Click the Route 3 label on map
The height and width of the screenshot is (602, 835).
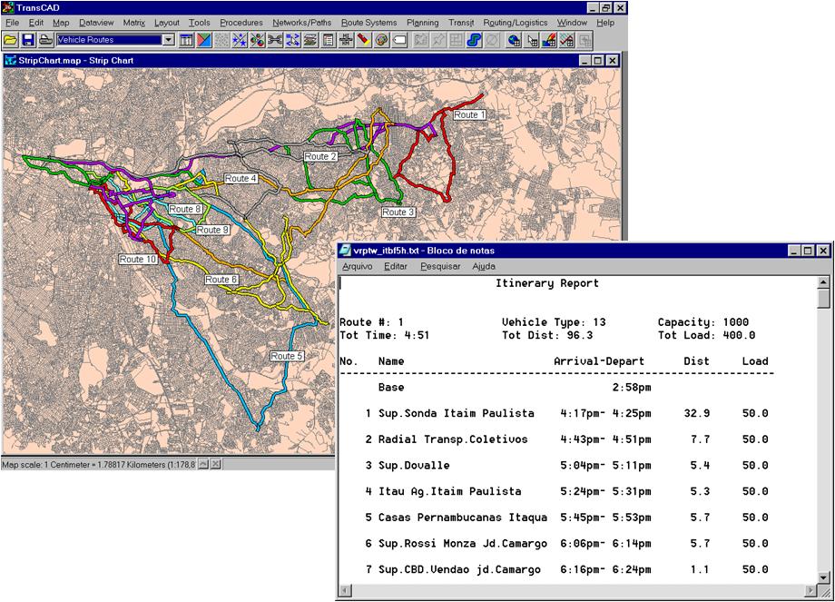coord(398,212)
